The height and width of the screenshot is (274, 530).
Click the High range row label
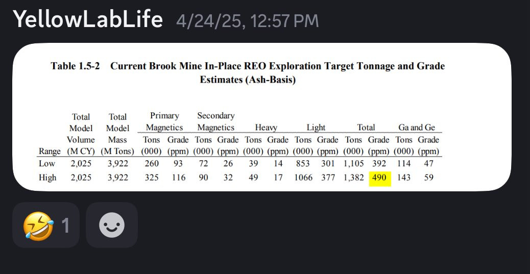[47, 178]
